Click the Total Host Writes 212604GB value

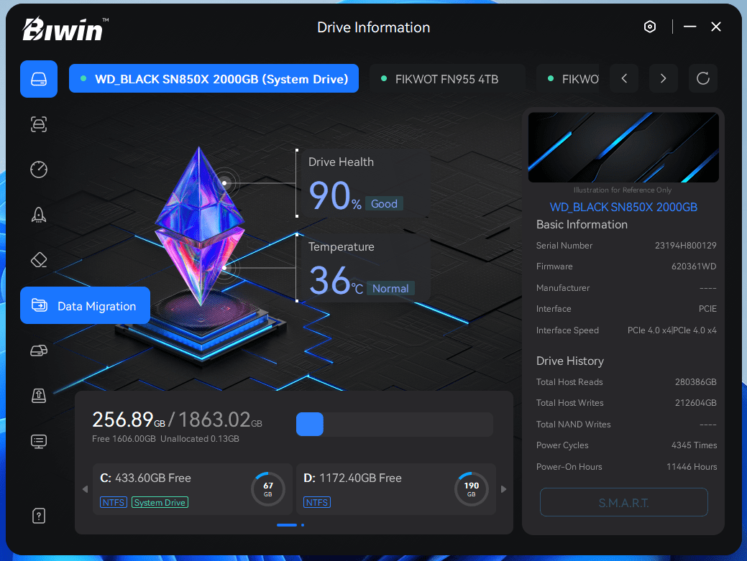[695, 403]
